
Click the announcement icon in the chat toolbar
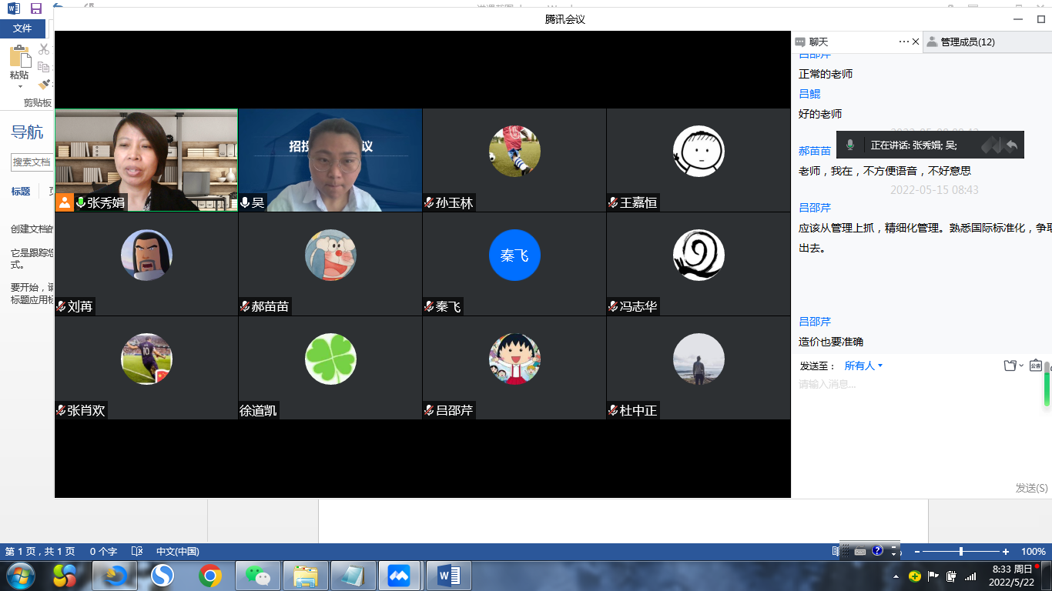coord(1035,366)
